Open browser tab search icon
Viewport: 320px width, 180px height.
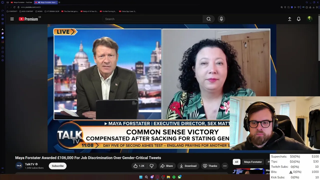[x=307, y=2]
